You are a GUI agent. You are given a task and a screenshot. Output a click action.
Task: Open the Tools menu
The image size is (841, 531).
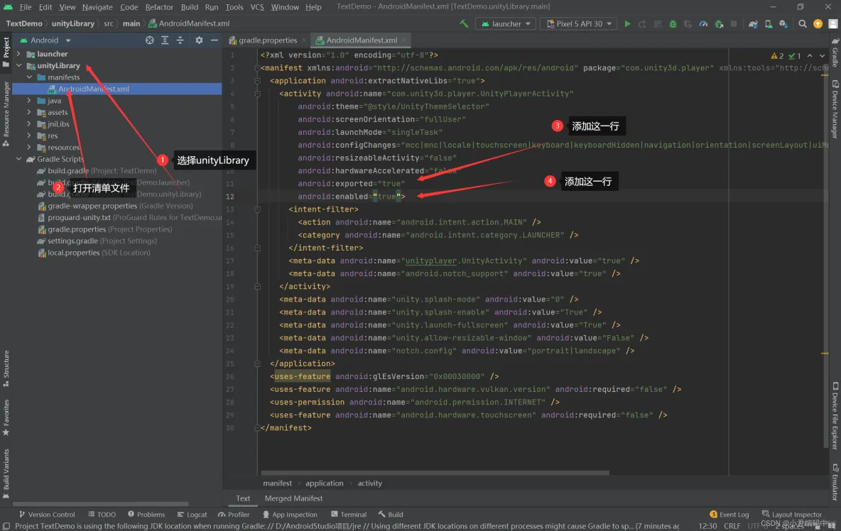[x=234, y=7]
